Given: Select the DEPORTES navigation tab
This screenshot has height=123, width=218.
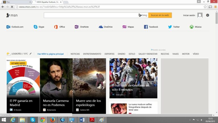Looking at the screenshot, I should pyautogui.click(x=109, y=54).
